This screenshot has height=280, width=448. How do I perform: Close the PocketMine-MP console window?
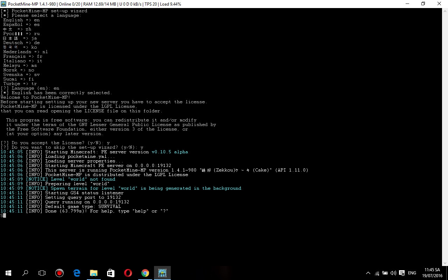click(x=439, y=4)
